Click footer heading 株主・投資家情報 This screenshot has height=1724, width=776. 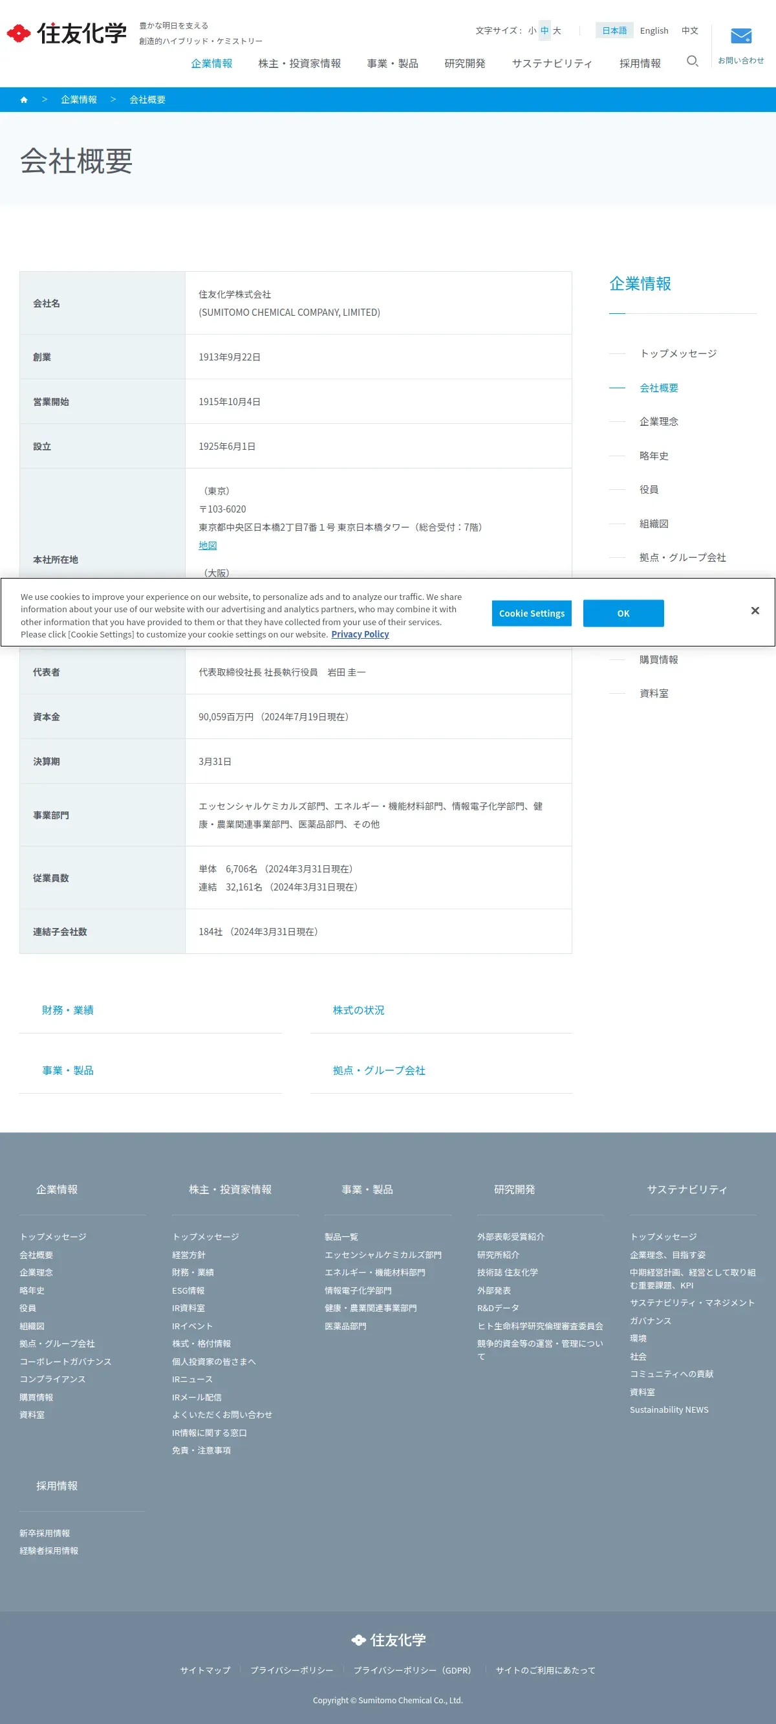click(x=230, y=1190)
